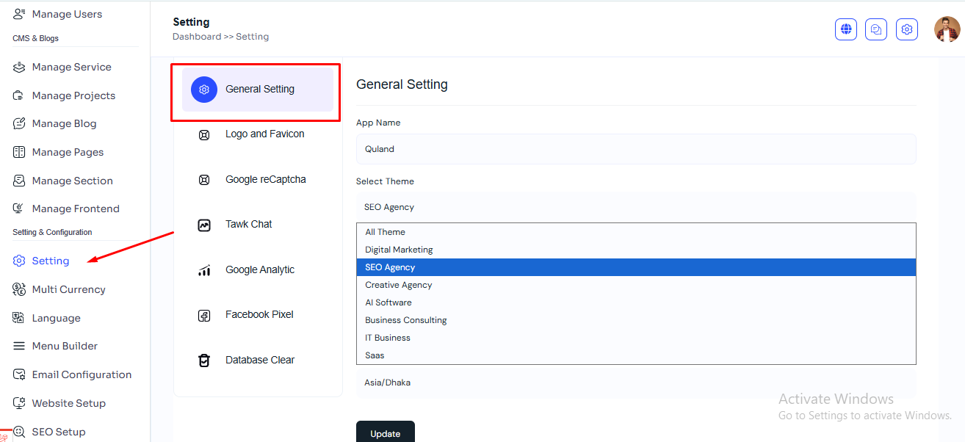Go to Menu Builder in the sidebar

click(65, 346)
